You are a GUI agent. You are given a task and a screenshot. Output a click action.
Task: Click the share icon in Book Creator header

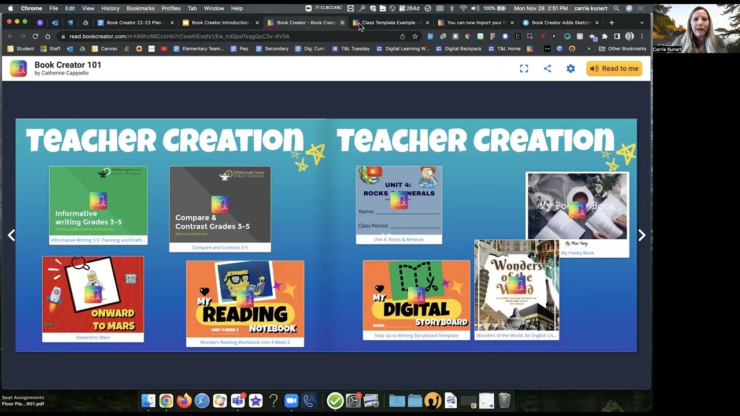(x=547, y=68)
